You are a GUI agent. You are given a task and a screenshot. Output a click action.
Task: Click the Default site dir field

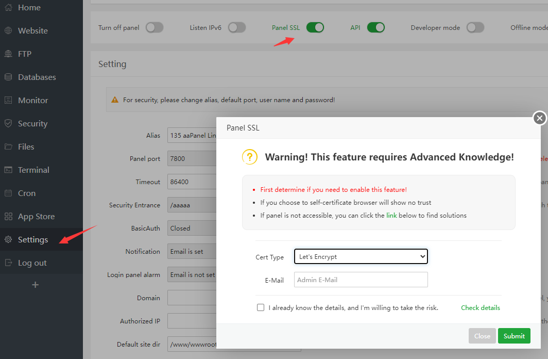coord(192,344)
